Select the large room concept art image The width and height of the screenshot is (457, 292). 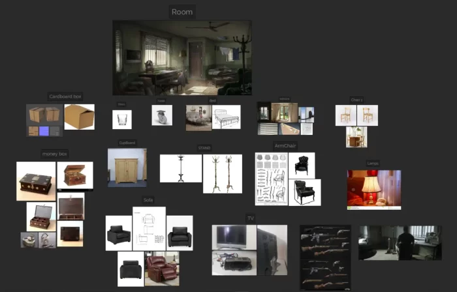181,57
